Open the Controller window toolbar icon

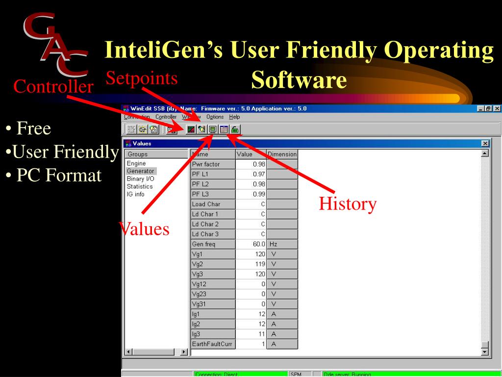coord(191,130)
